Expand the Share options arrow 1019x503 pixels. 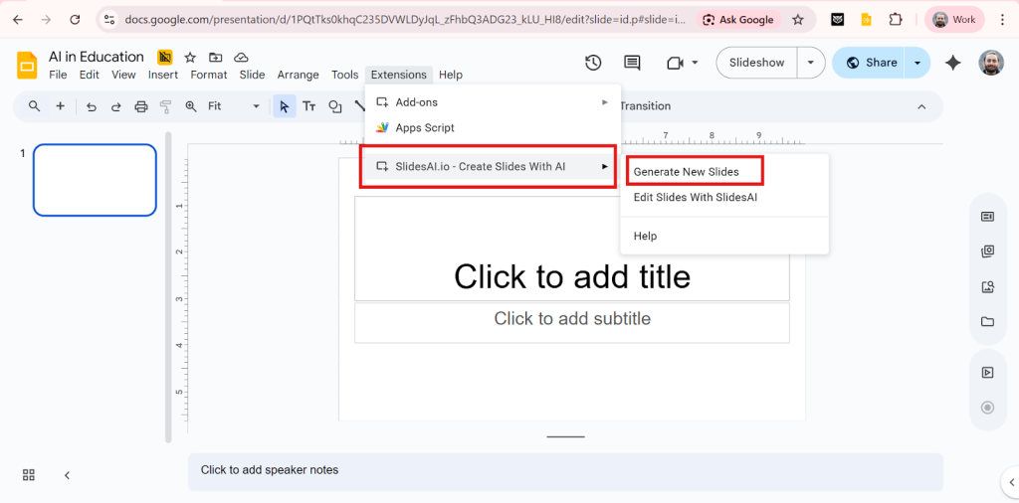(917, 63)
